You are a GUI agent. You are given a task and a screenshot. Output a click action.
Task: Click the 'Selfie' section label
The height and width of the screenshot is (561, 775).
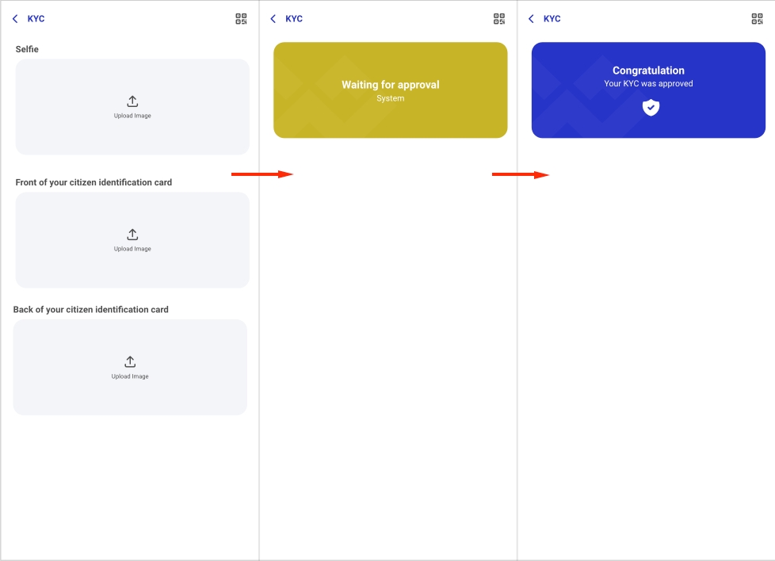pyautogui.click(x=27, y=49)
